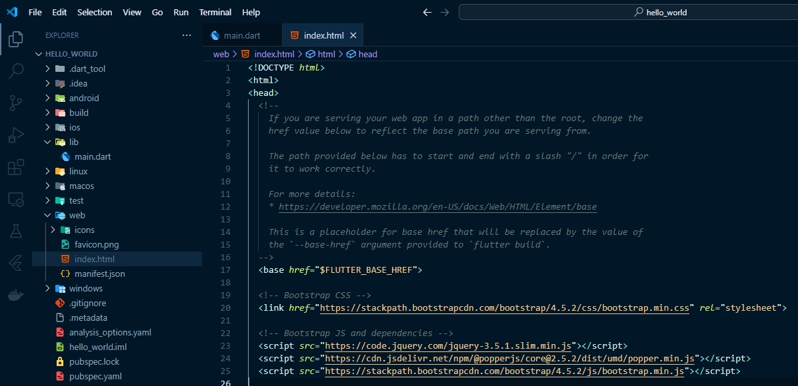This screenshot has width=798, height=386.
Task: Open the Explorer view in activity bar
Action: coord(16,39)
